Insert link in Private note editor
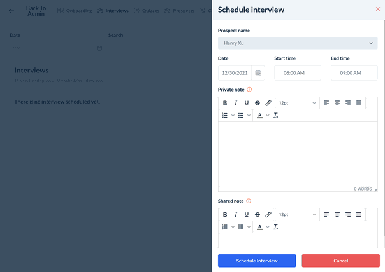This screenshot has height=272, width=385. (268, 103)
